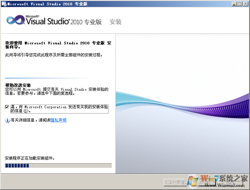Click the 取消 cancel button

pyautogui.click(x=231, y=182)
